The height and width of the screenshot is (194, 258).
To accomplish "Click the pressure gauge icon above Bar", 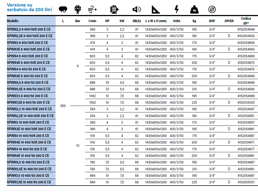I will click(x=78, y=9).
